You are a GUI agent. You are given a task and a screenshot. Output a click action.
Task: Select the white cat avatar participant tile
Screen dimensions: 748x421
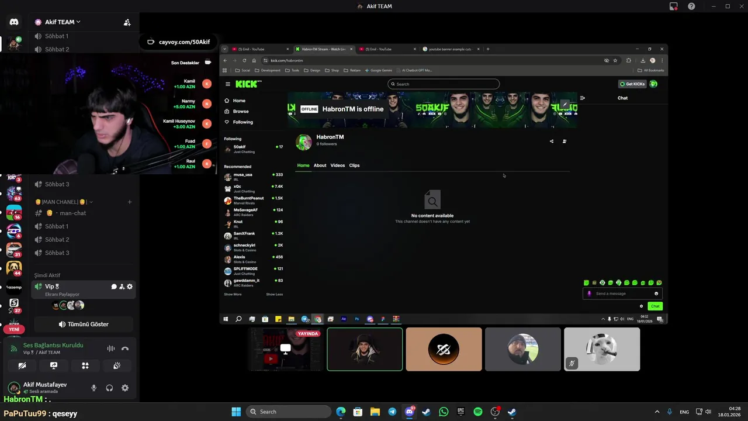[x=602, y=349]
